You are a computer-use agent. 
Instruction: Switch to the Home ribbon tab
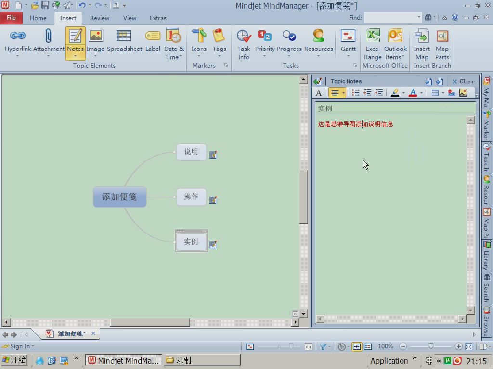(38, 18)
